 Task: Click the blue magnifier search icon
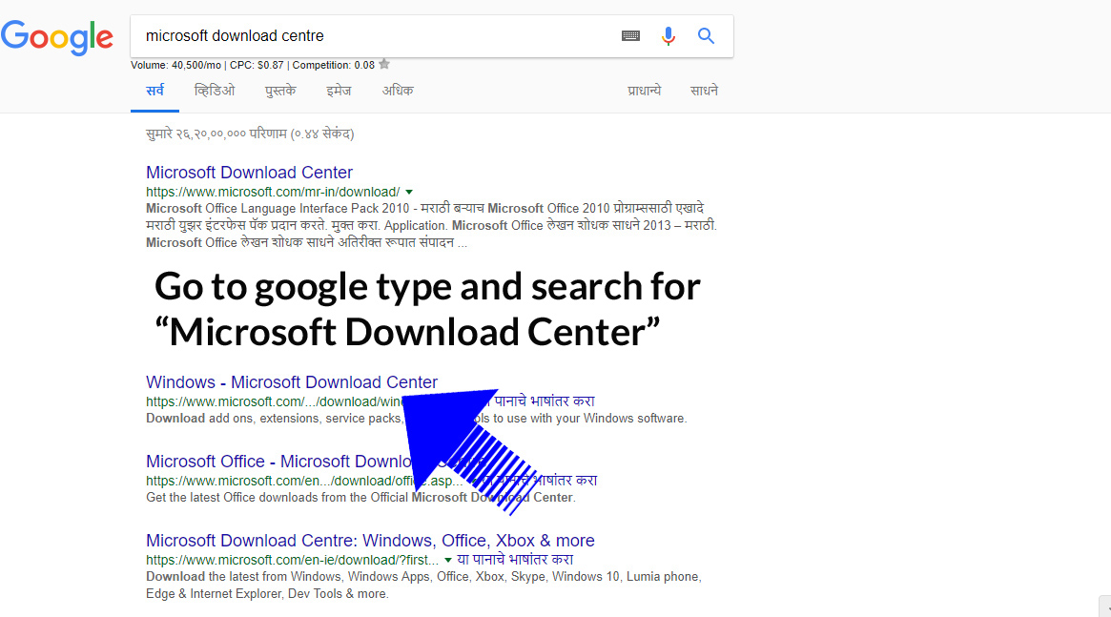(x=706, y=35)
